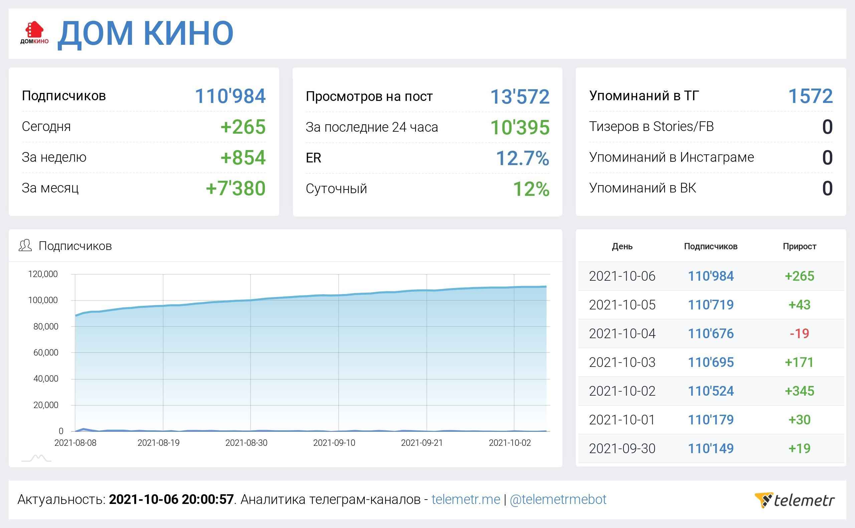The image size is (855, 528).
Task: Click the ДОМ КИНО channel title
Action: [146, 33]
